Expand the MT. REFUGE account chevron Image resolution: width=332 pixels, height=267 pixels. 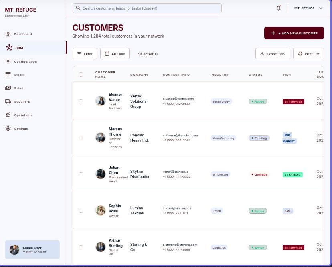(321, 8)
